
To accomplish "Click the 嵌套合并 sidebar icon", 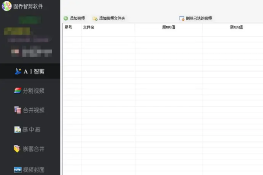I will [18, 149].
